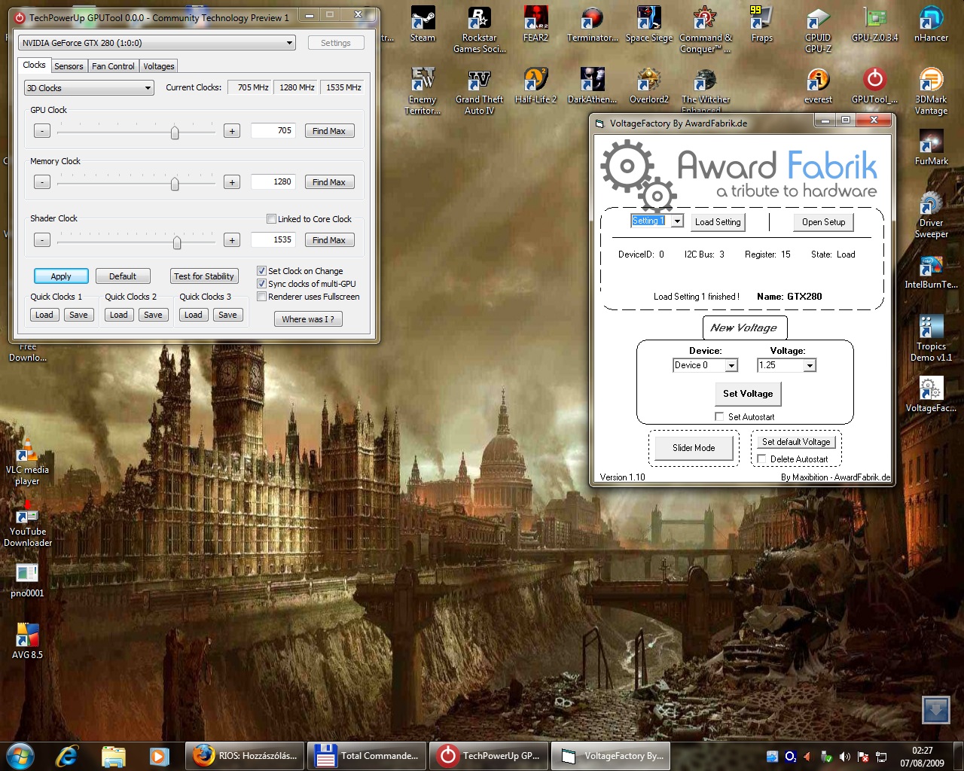This screenshot has width=964, height=771.
Task: Click Load Setting in VoltageFactory
Action: 718,222
